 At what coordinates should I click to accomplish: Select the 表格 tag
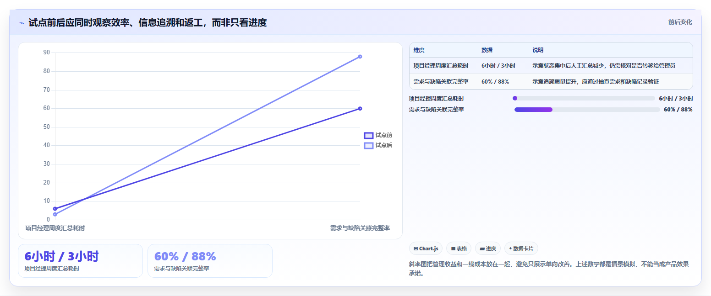pos(459,248)
